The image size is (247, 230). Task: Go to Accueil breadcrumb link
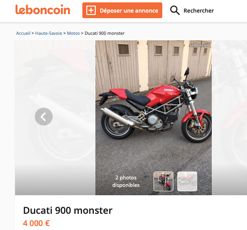(x=23, y=33)
